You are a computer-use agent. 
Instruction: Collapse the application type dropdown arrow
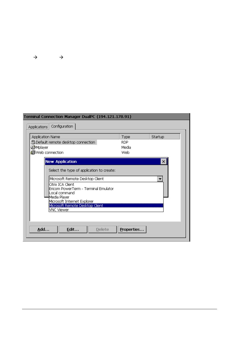[x=160, y=179]
